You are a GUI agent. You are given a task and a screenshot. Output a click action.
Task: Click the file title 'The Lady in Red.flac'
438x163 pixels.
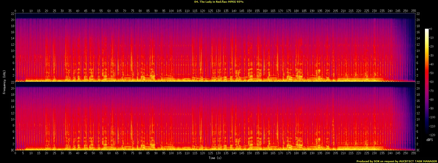[212, 2]
